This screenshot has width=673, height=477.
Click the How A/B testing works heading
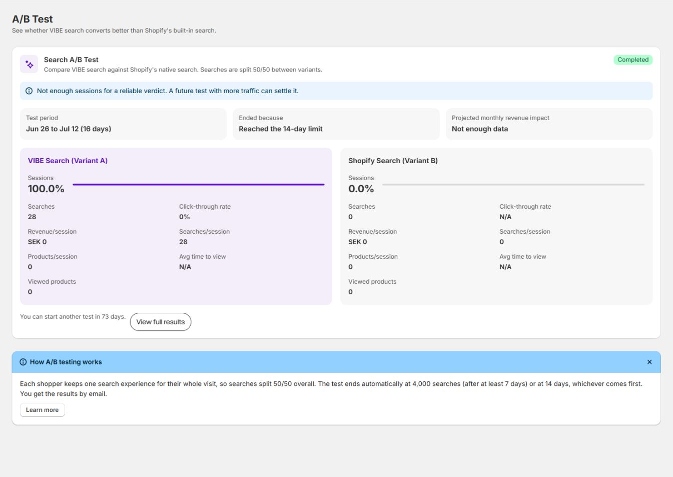pos(66,362)
